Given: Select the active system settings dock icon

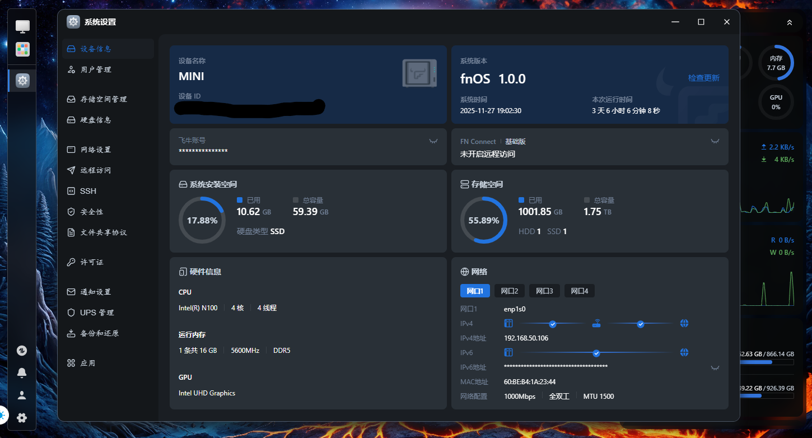Looking at the screenshot, I should [22, 81].
